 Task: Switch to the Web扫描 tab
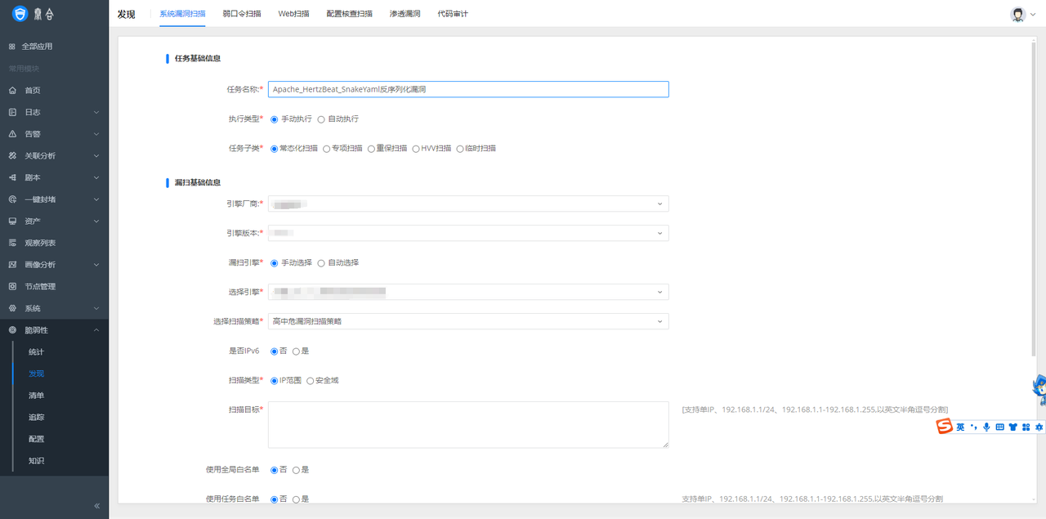[293, 13]
